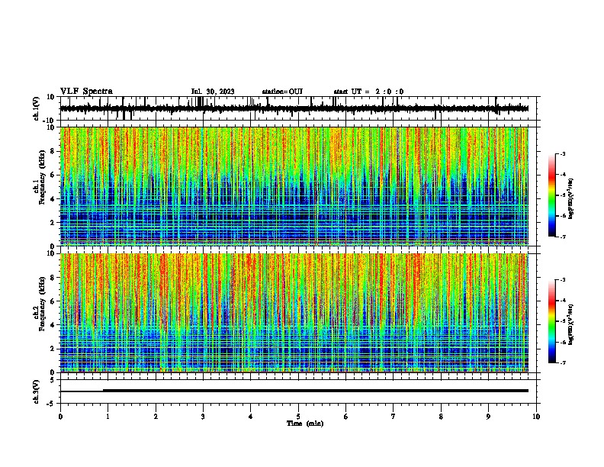Click the ch.1 "Frequency (kHz)" axis label
This screenshot has width=604, height=467.
click(x=42, y=177)
